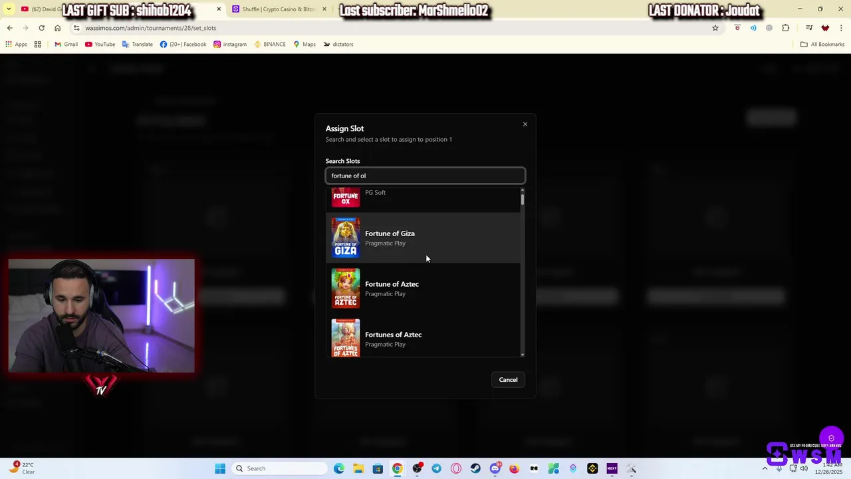Image resolution: width=851 pixels, height=479 pixels.
Task: Open the Gmail bookmark
Action: (x=66, y=45)
